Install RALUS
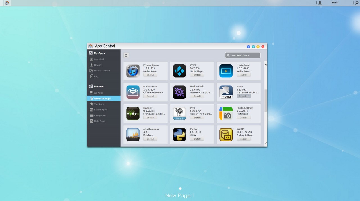 pos(244,139)
